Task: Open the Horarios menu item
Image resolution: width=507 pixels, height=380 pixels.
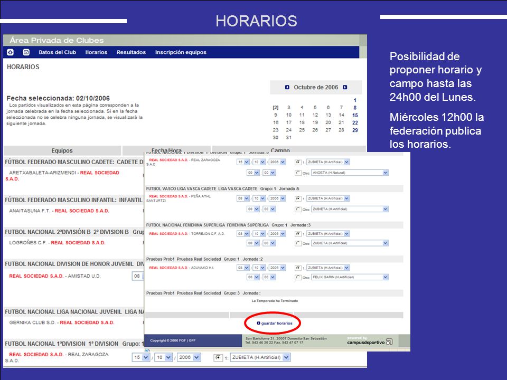Action: 96,52
